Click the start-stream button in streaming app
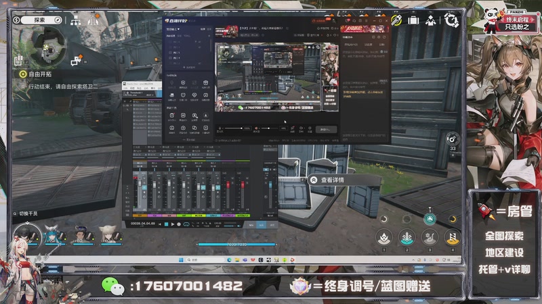This screenshot has height=304, width=542. pyautogui.click(x=326, y=129)
